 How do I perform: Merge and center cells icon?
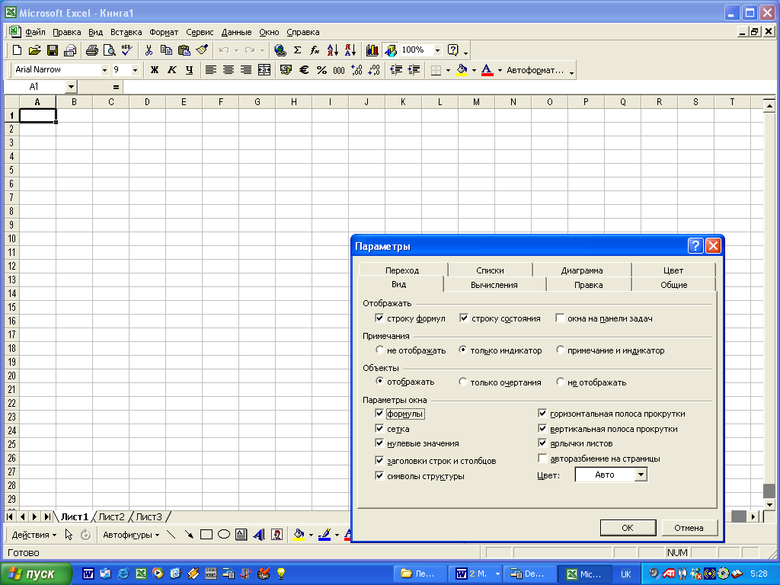264,70
